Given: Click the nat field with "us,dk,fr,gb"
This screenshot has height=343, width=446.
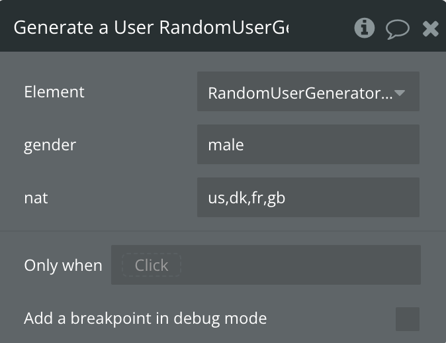Looking at the screenshot, I should point(308,197).
